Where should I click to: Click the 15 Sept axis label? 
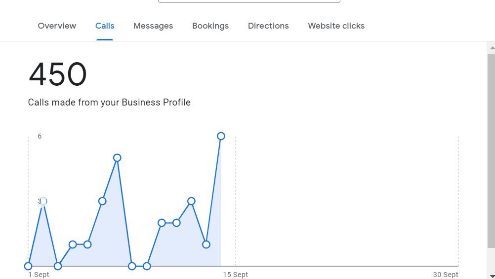pos(235,275)
